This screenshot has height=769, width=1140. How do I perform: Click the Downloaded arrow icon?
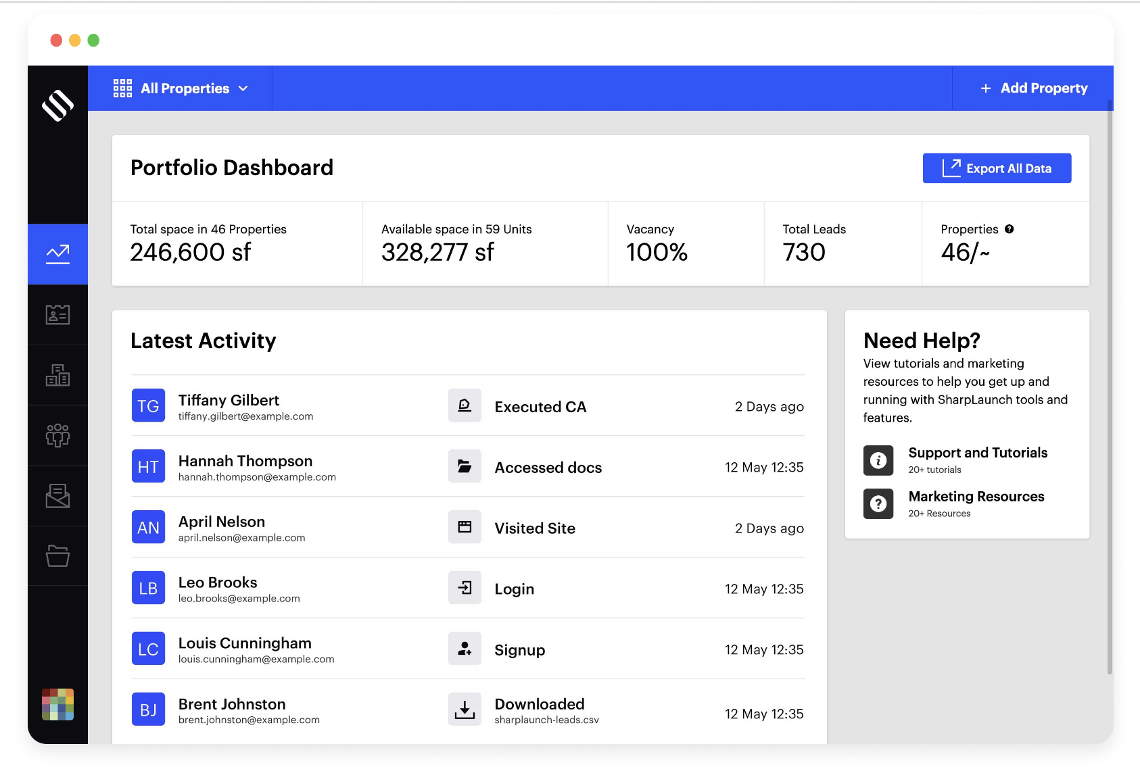click(465, 710)
